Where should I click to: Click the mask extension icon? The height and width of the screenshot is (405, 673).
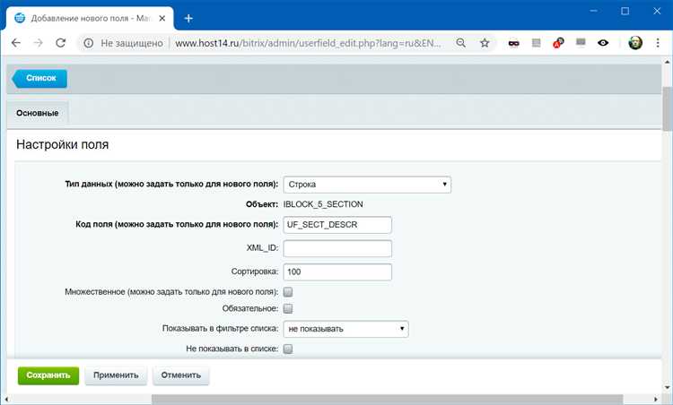tap(514, 43)
